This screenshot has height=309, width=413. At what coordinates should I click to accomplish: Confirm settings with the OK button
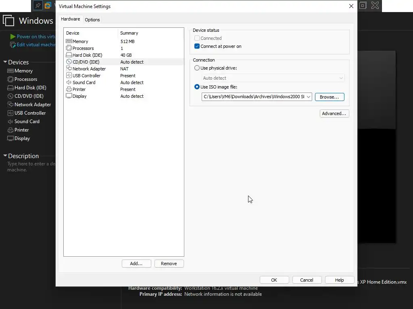point(274,280)
